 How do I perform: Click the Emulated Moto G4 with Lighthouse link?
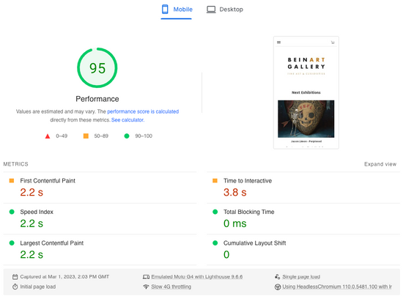197,277
